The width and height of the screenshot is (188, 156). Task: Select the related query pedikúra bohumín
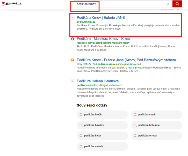point(157,125)
